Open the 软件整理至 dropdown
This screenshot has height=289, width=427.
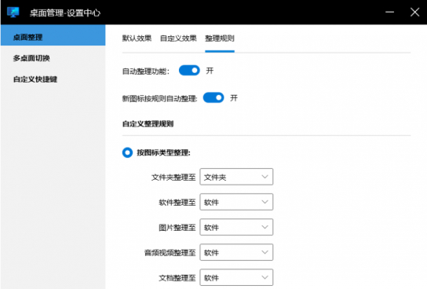click(x=236, y=202)
